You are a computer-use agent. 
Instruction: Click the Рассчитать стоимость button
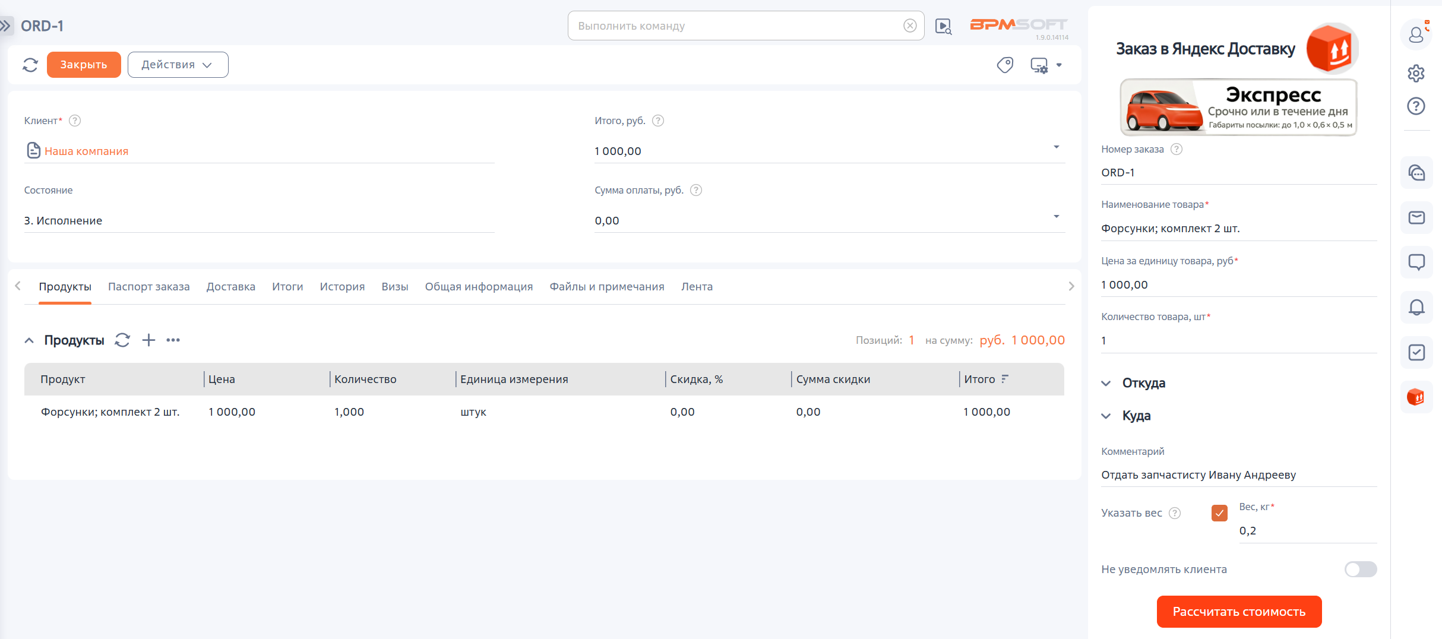pyautogui.click(x=1239, y=612)
